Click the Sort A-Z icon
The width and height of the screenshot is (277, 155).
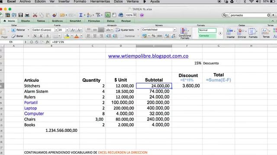pyautogui.click(x=89, y=15)
